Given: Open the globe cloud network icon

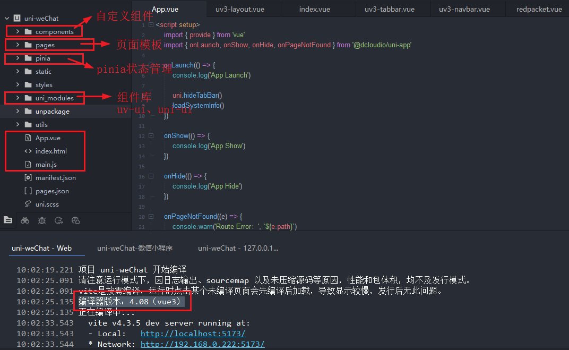Looking at the screenshot, I should click(x=76, y=220).
